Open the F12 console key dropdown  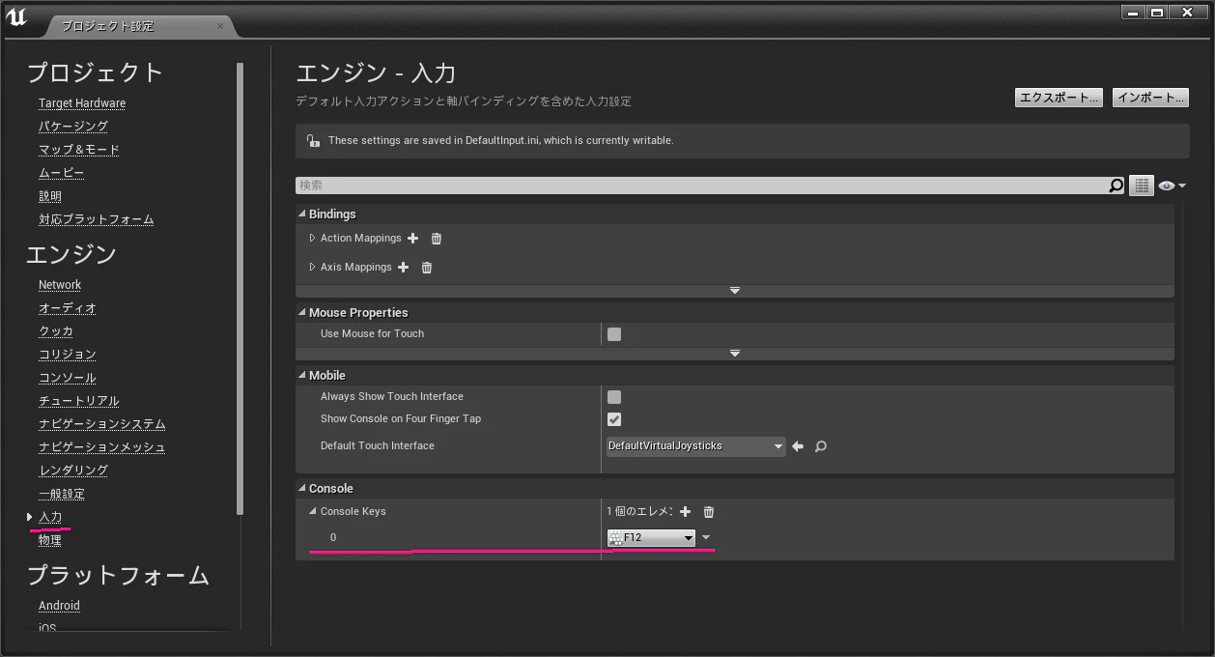click(x=652, y=538)
